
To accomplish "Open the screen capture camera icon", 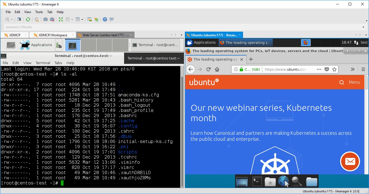I will tap(46, 19).
